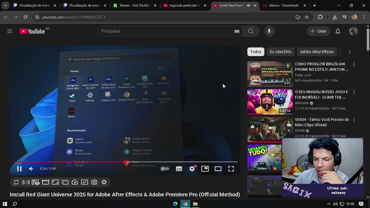Image resolution: width=370 pixels, height=208 pixels.
Task: Open the VEIGH Talvez Você Precise video title
Action: click(x=322, y=122)
